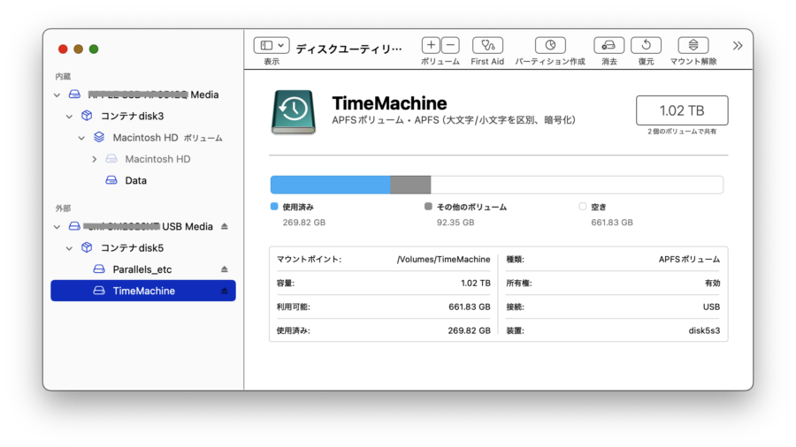Click the パーティション作成 pie icon
The image size is (796, 447).
point(550,45)
